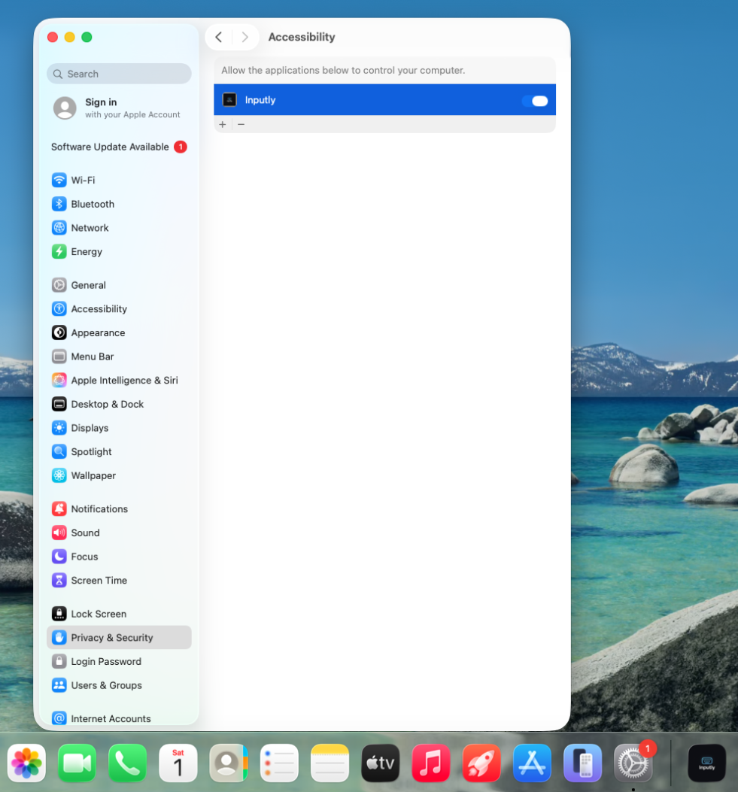Toggle the Inputly accessibility switch
The width and height of the screenshot is (738, 792).
pos(535,101)
